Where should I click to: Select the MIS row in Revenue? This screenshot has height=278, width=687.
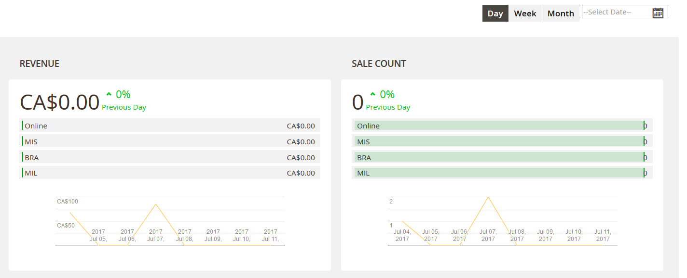pos(169,142)
